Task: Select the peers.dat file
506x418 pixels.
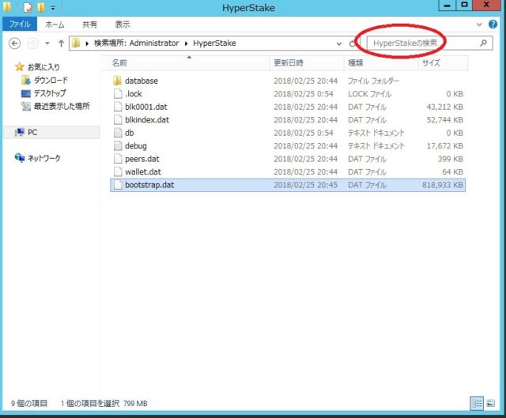Action: click(x=288, y=159)
